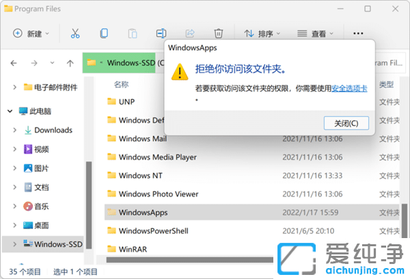Viewport: 410px width, 279px height.
Task: Click the address bar folder icon
Action: 92,63
